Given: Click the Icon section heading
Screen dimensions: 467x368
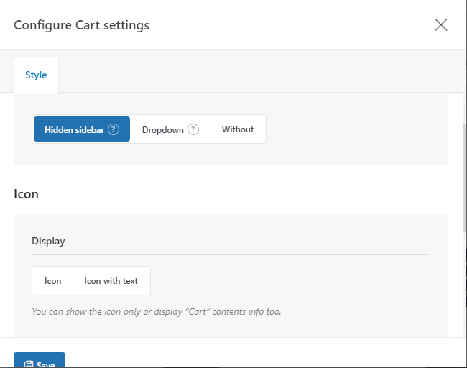Looking at the screenshot, I should click(x=26, y=194).
